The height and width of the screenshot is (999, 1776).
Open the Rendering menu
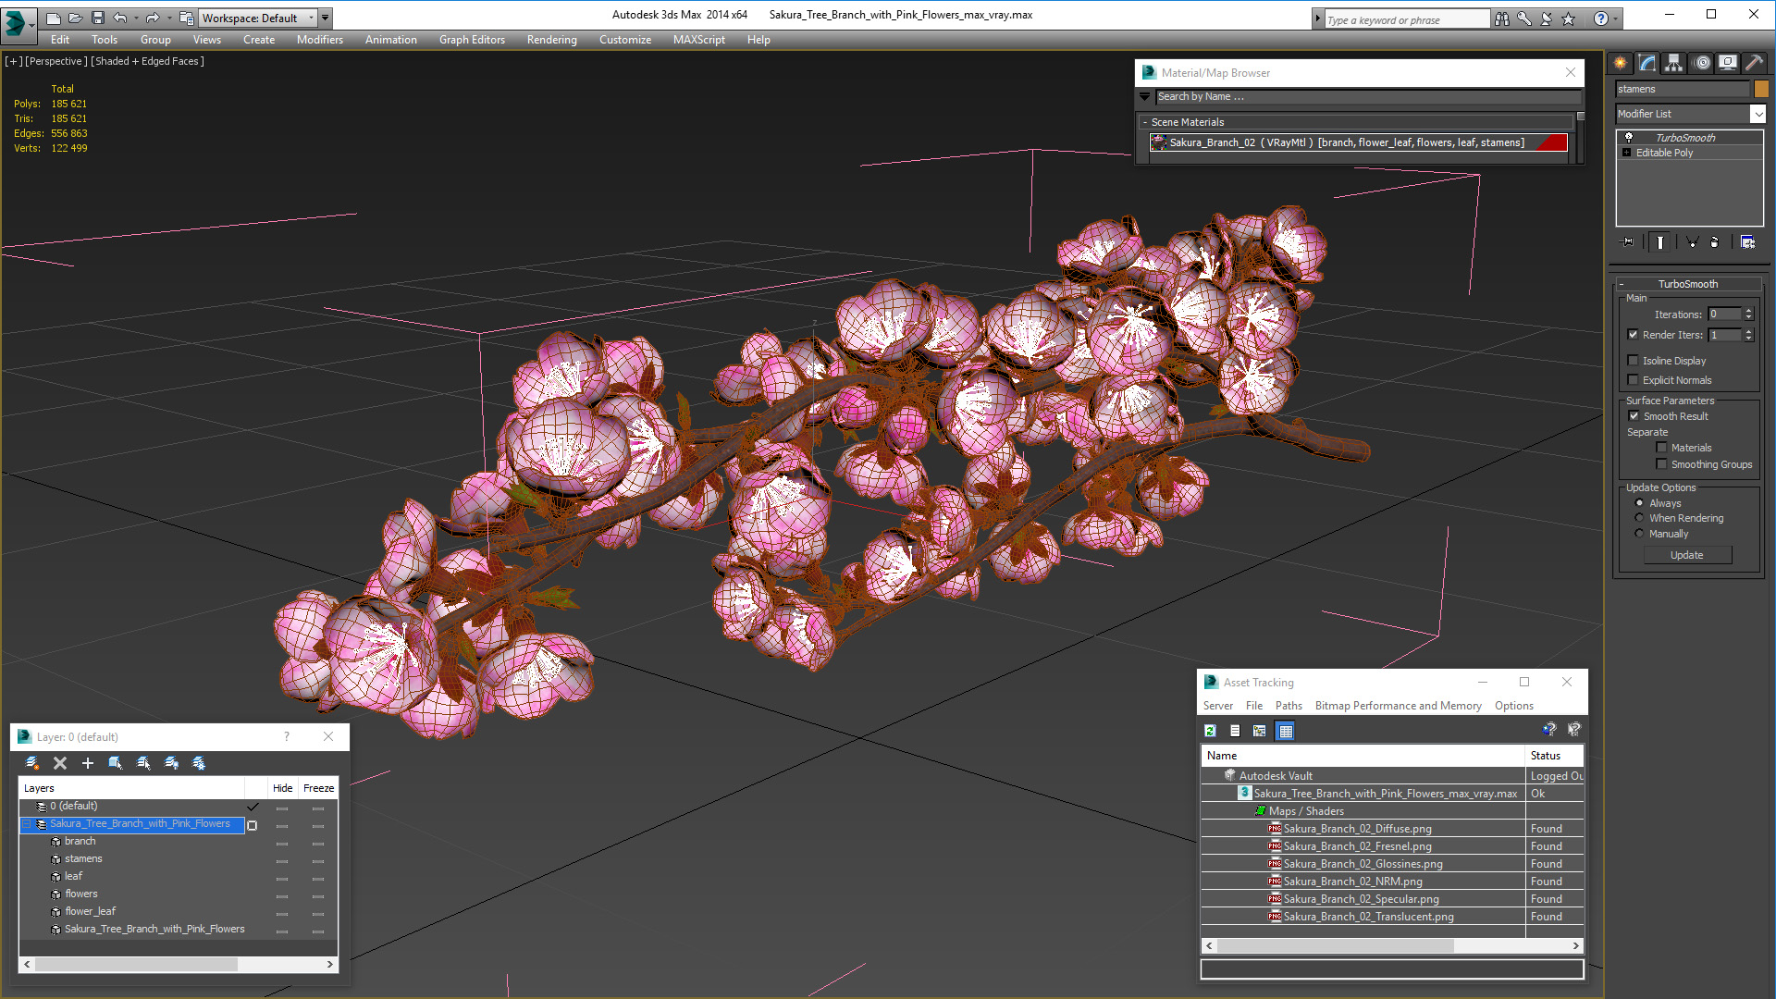coord(551,40)
